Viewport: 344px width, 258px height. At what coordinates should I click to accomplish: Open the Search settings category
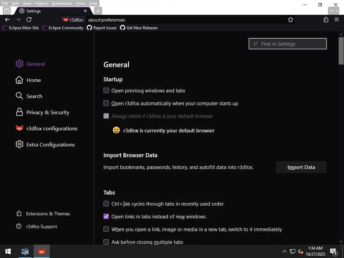tap(29, 96)
